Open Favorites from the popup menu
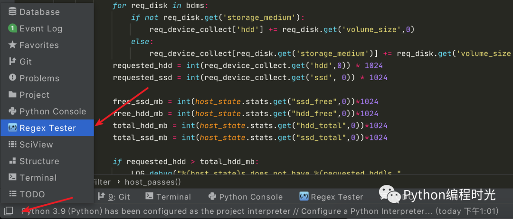513x219 pixels. (39, 45)
